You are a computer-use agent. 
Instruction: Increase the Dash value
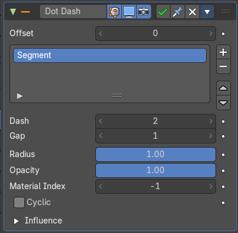pyautogui.click(x=211, y=121)
